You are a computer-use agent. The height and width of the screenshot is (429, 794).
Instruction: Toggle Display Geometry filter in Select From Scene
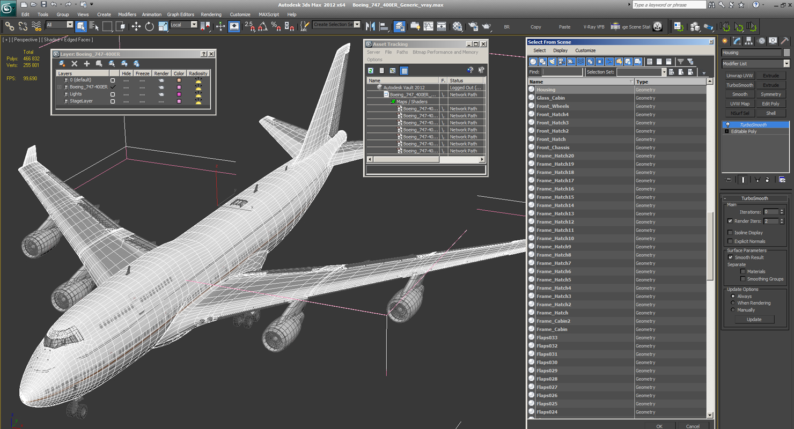point(533,62)
